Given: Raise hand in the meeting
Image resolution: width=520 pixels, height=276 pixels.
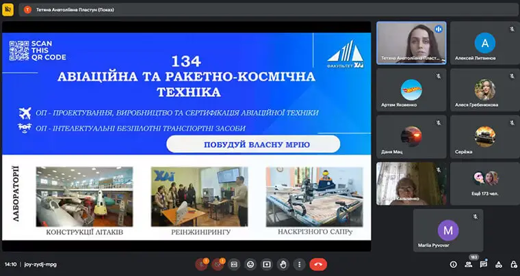Looking at the screenshot, I should click(x=283, y=264).
